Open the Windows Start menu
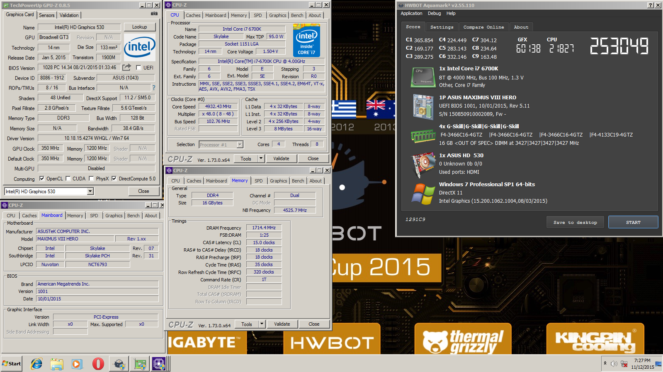 [12, 364]
